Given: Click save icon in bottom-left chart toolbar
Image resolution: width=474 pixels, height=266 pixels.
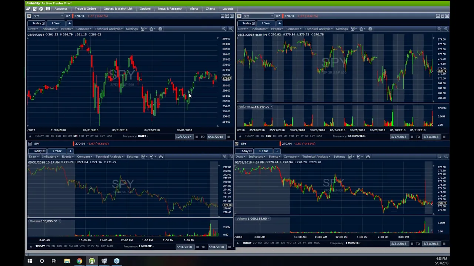Looking at the screenshot, I should tap(143, 157).
